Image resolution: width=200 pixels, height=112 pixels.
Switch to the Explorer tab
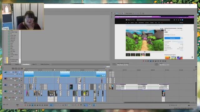coord(17,64)
